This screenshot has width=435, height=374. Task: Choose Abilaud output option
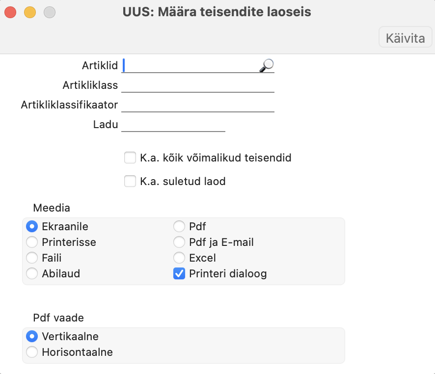(x=32, y=273)
